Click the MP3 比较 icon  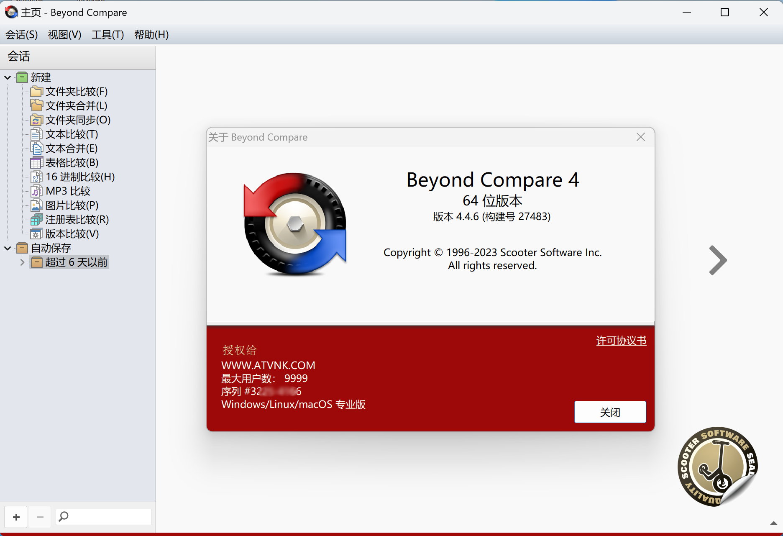pyautogui.click(x=36, y=191)
